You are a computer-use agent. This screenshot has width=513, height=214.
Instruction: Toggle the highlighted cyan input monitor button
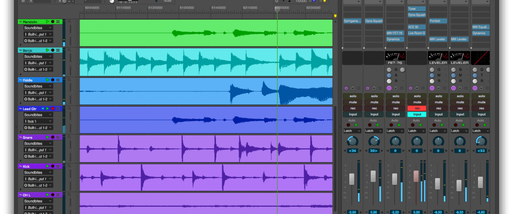417,114
